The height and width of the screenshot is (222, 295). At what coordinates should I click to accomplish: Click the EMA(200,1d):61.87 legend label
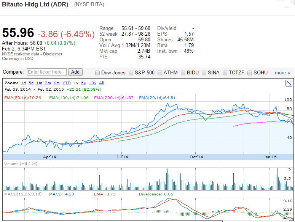click(x=114, y=98)
